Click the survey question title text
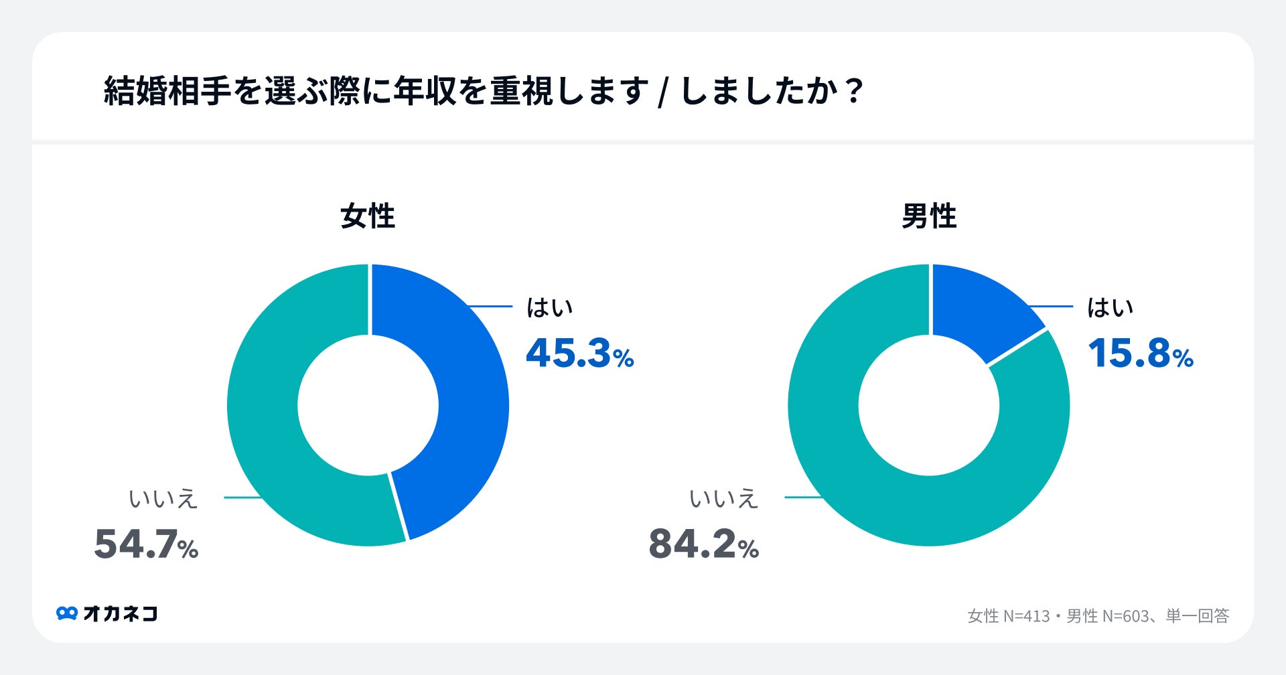Viewport: 1286px width, 675px height. tap(484, 91)
